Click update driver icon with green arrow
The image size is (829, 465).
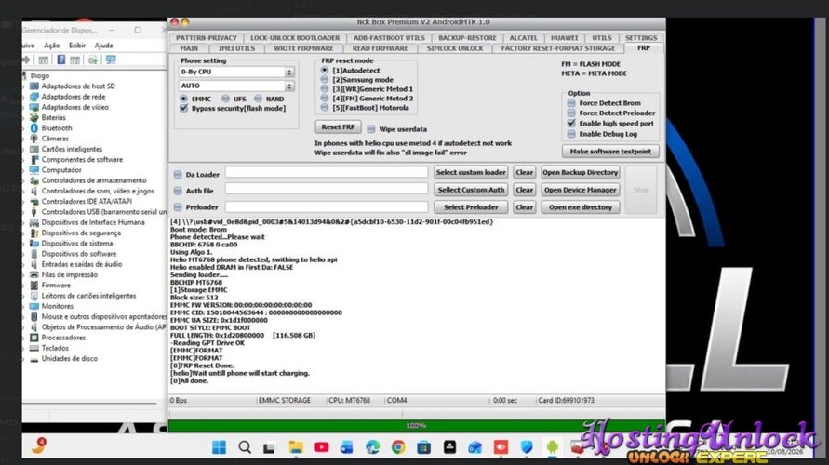pyautogui.click(x=92, y=60)
